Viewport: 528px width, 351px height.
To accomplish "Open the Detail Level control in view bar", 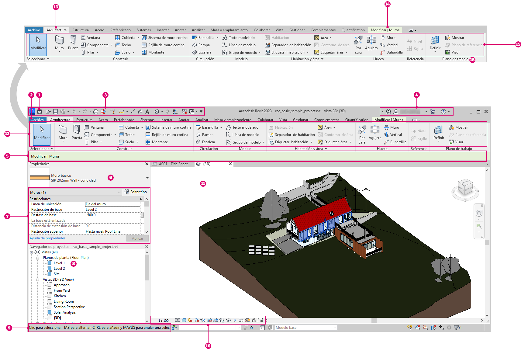I will pos(178,320).
